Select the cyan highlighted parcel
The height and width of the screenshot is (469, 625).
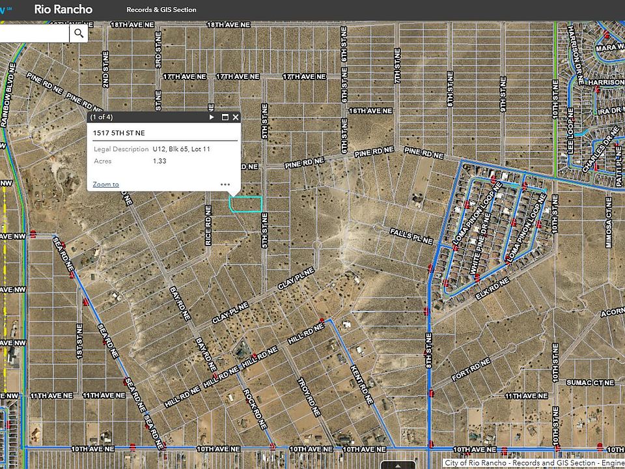click(245, 205)
